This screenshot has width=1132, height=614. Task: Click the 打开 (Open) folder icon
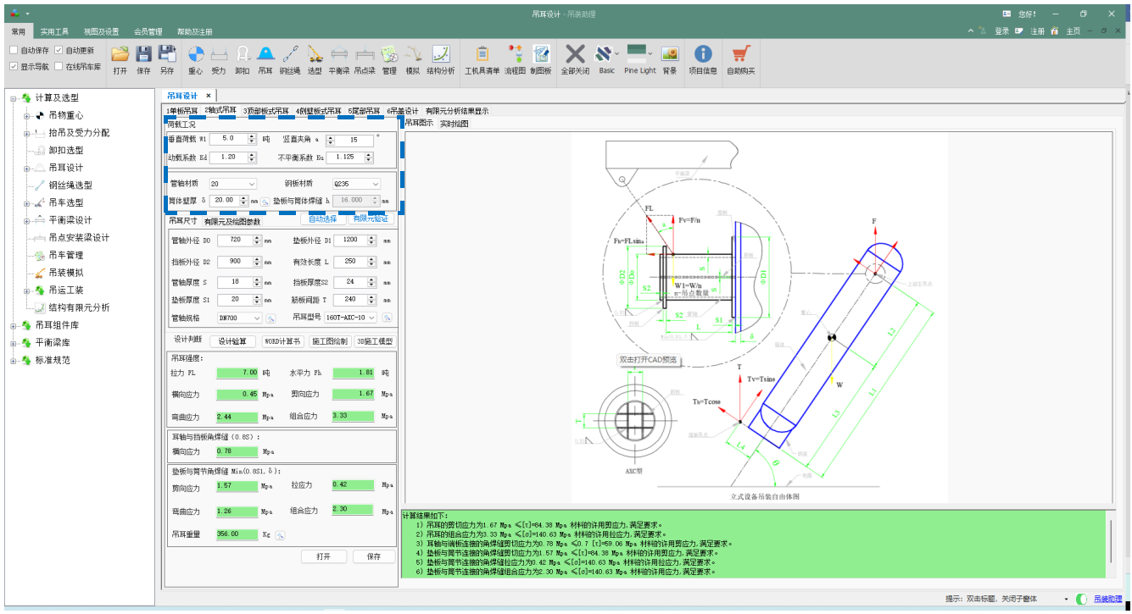click(120, 53)
